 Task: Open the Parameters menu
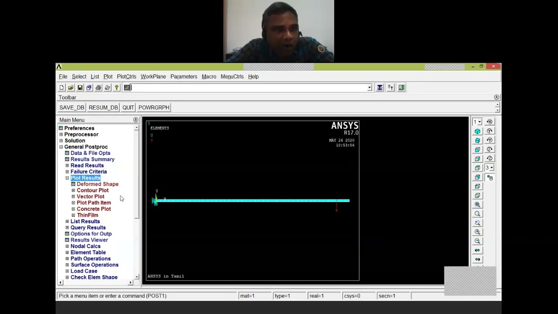[x=184, y=77]
